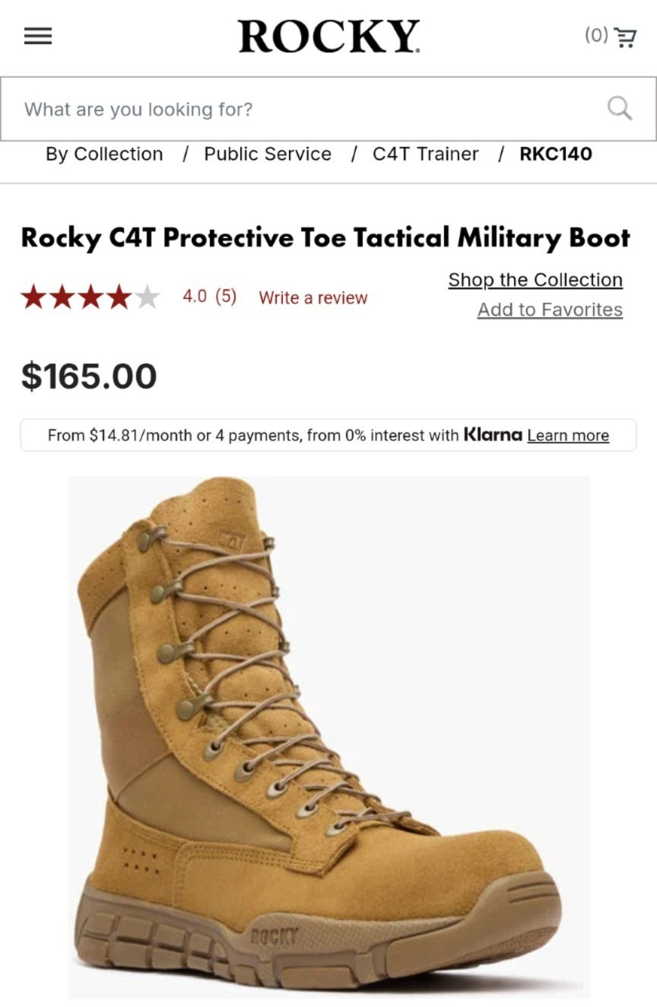Navigate to By Collection breadcrumb

(104, 154)
